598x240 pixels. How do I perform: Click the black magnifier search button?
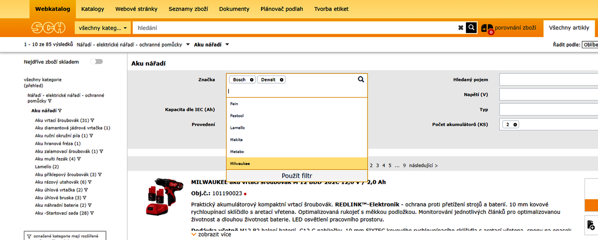tap(471, 28)
